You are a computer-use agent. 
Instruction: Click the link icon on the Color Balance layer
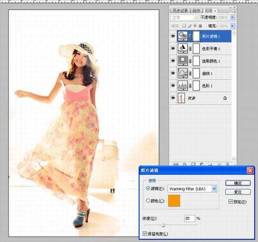190,49
